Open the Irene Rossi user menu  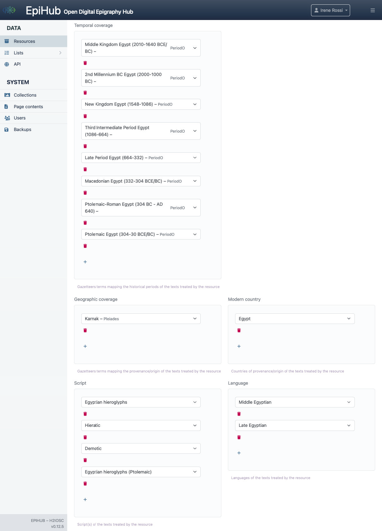[330, 10]
